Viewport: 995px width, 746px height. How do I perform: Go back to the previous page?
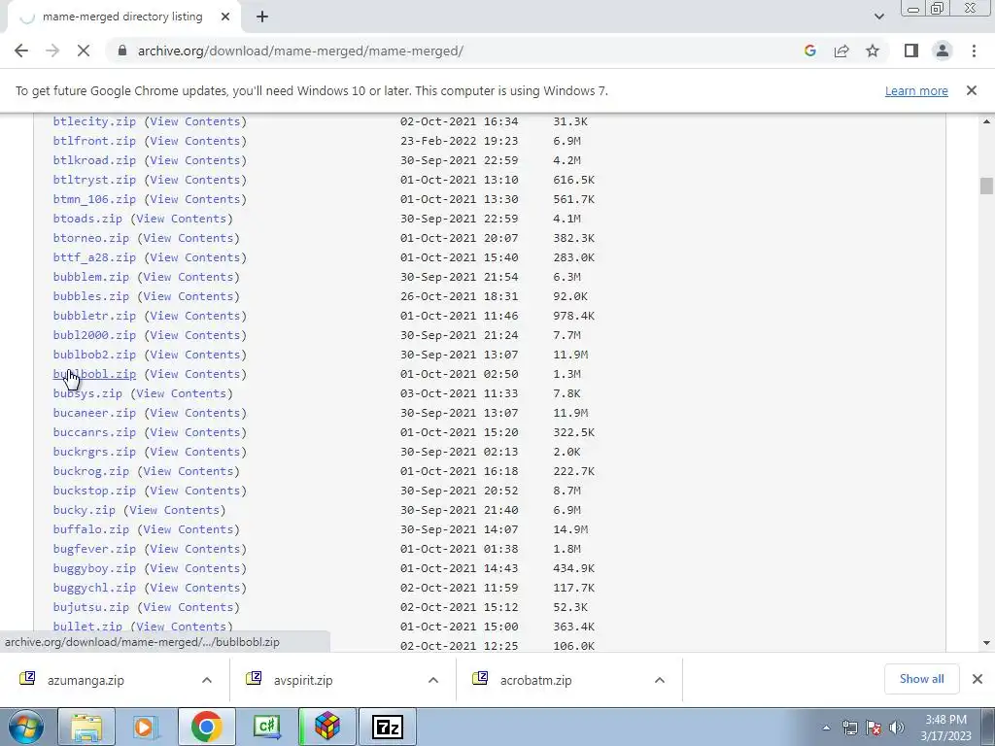(21, 51)
